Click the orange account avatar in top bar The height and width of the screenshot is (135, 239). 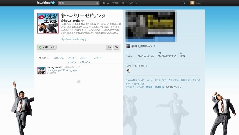point(192,3)
